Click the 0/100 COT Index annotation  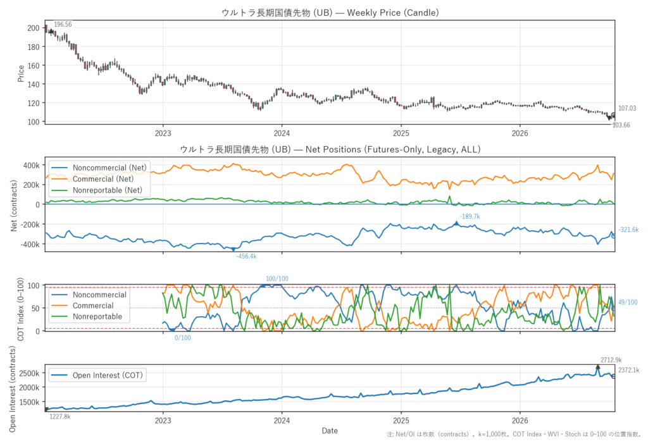(183, 338)
